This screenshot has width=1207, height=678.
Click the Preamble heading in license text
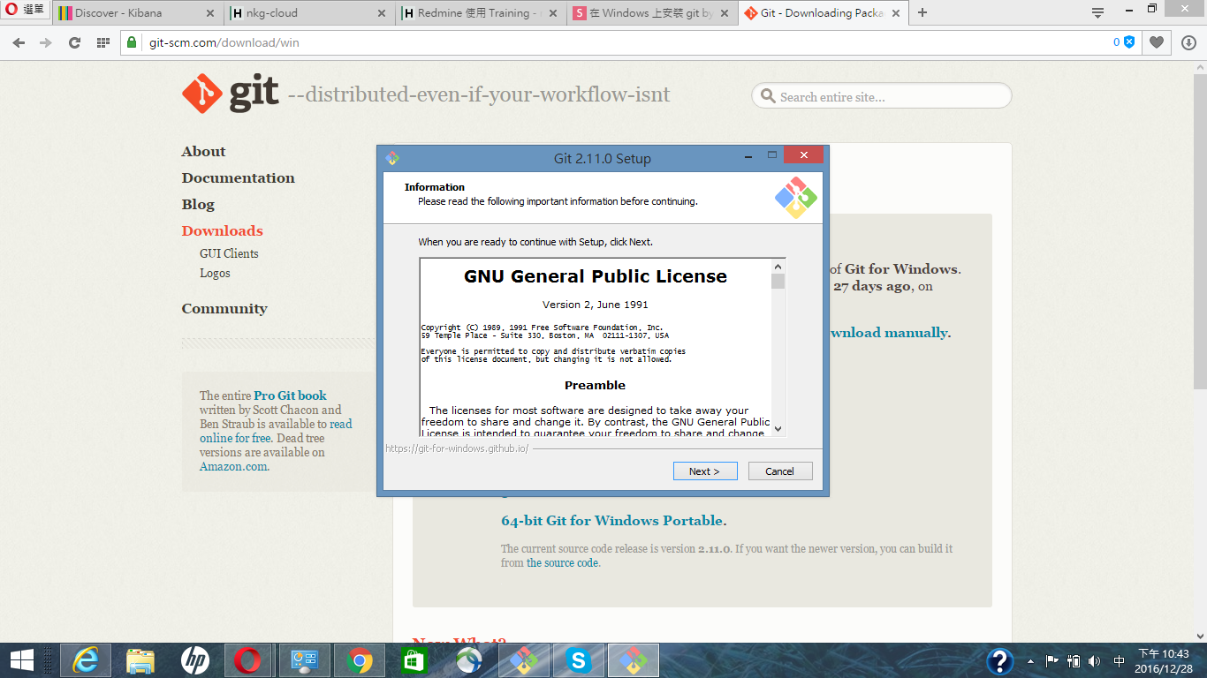[x=595, y=385]
